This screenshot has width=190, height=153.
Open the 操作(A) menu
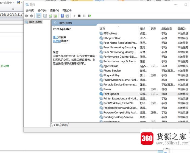[42, 10]
